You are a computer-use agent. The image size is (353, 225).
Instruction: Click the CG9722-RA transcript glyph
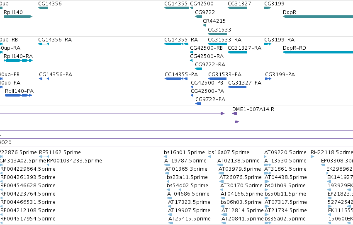pyautogui.click(x=198, y=69)
